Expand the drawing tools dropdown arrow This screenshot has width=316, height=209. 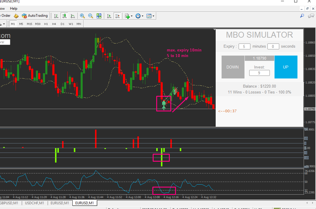[x=4, y=24]
